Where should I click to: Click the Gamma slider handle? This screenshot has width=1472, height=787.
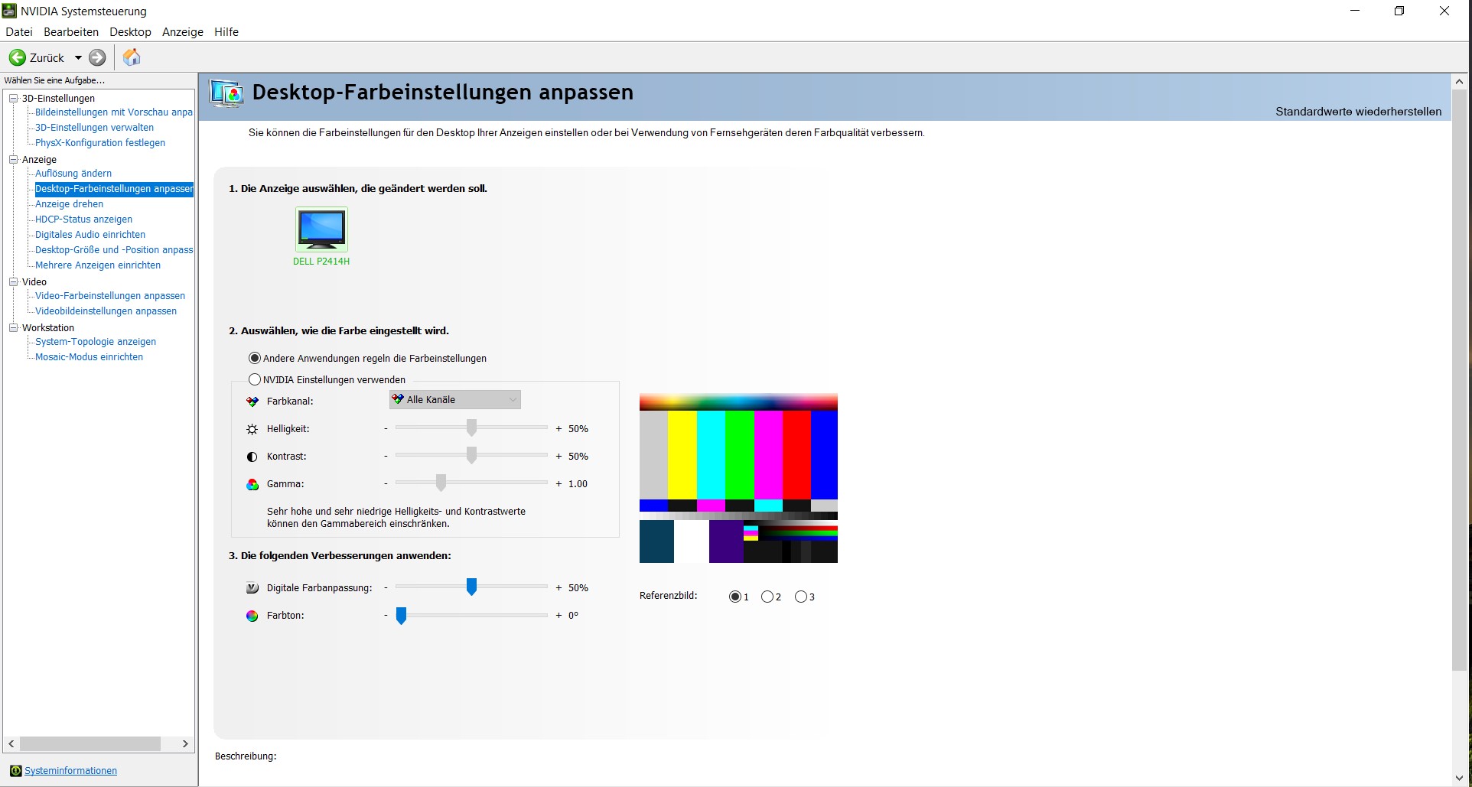[x=441, y=483]
